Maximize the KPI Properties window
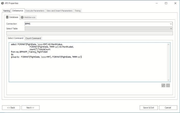Viewport: 180px width, 113px height. 166,3
